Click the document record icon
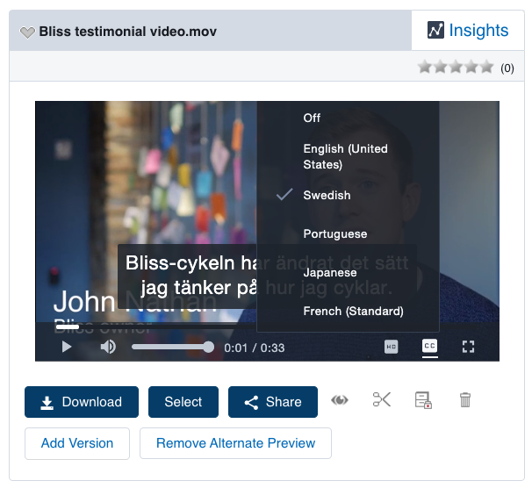The image size is (532, 488). pyautogui.click(x=423, y=400)
